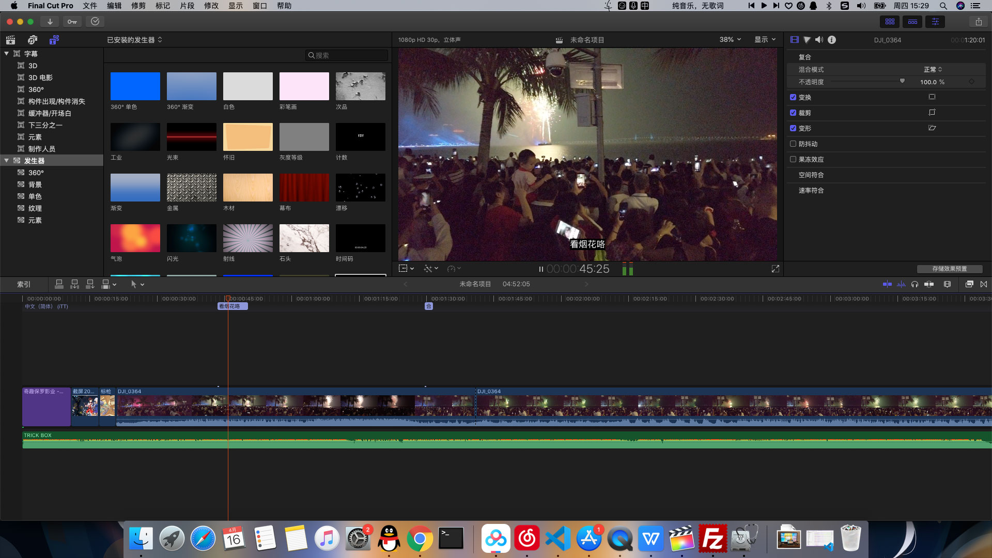Image resolution: width=992 pixels, height=558 pixels.
Task: Open the select arrow tool popup
Action: coord(137,284)
